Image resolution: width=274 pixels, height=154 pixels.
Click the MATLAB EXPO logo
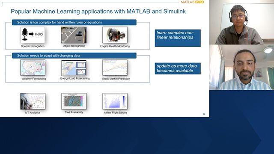point(192,2)
